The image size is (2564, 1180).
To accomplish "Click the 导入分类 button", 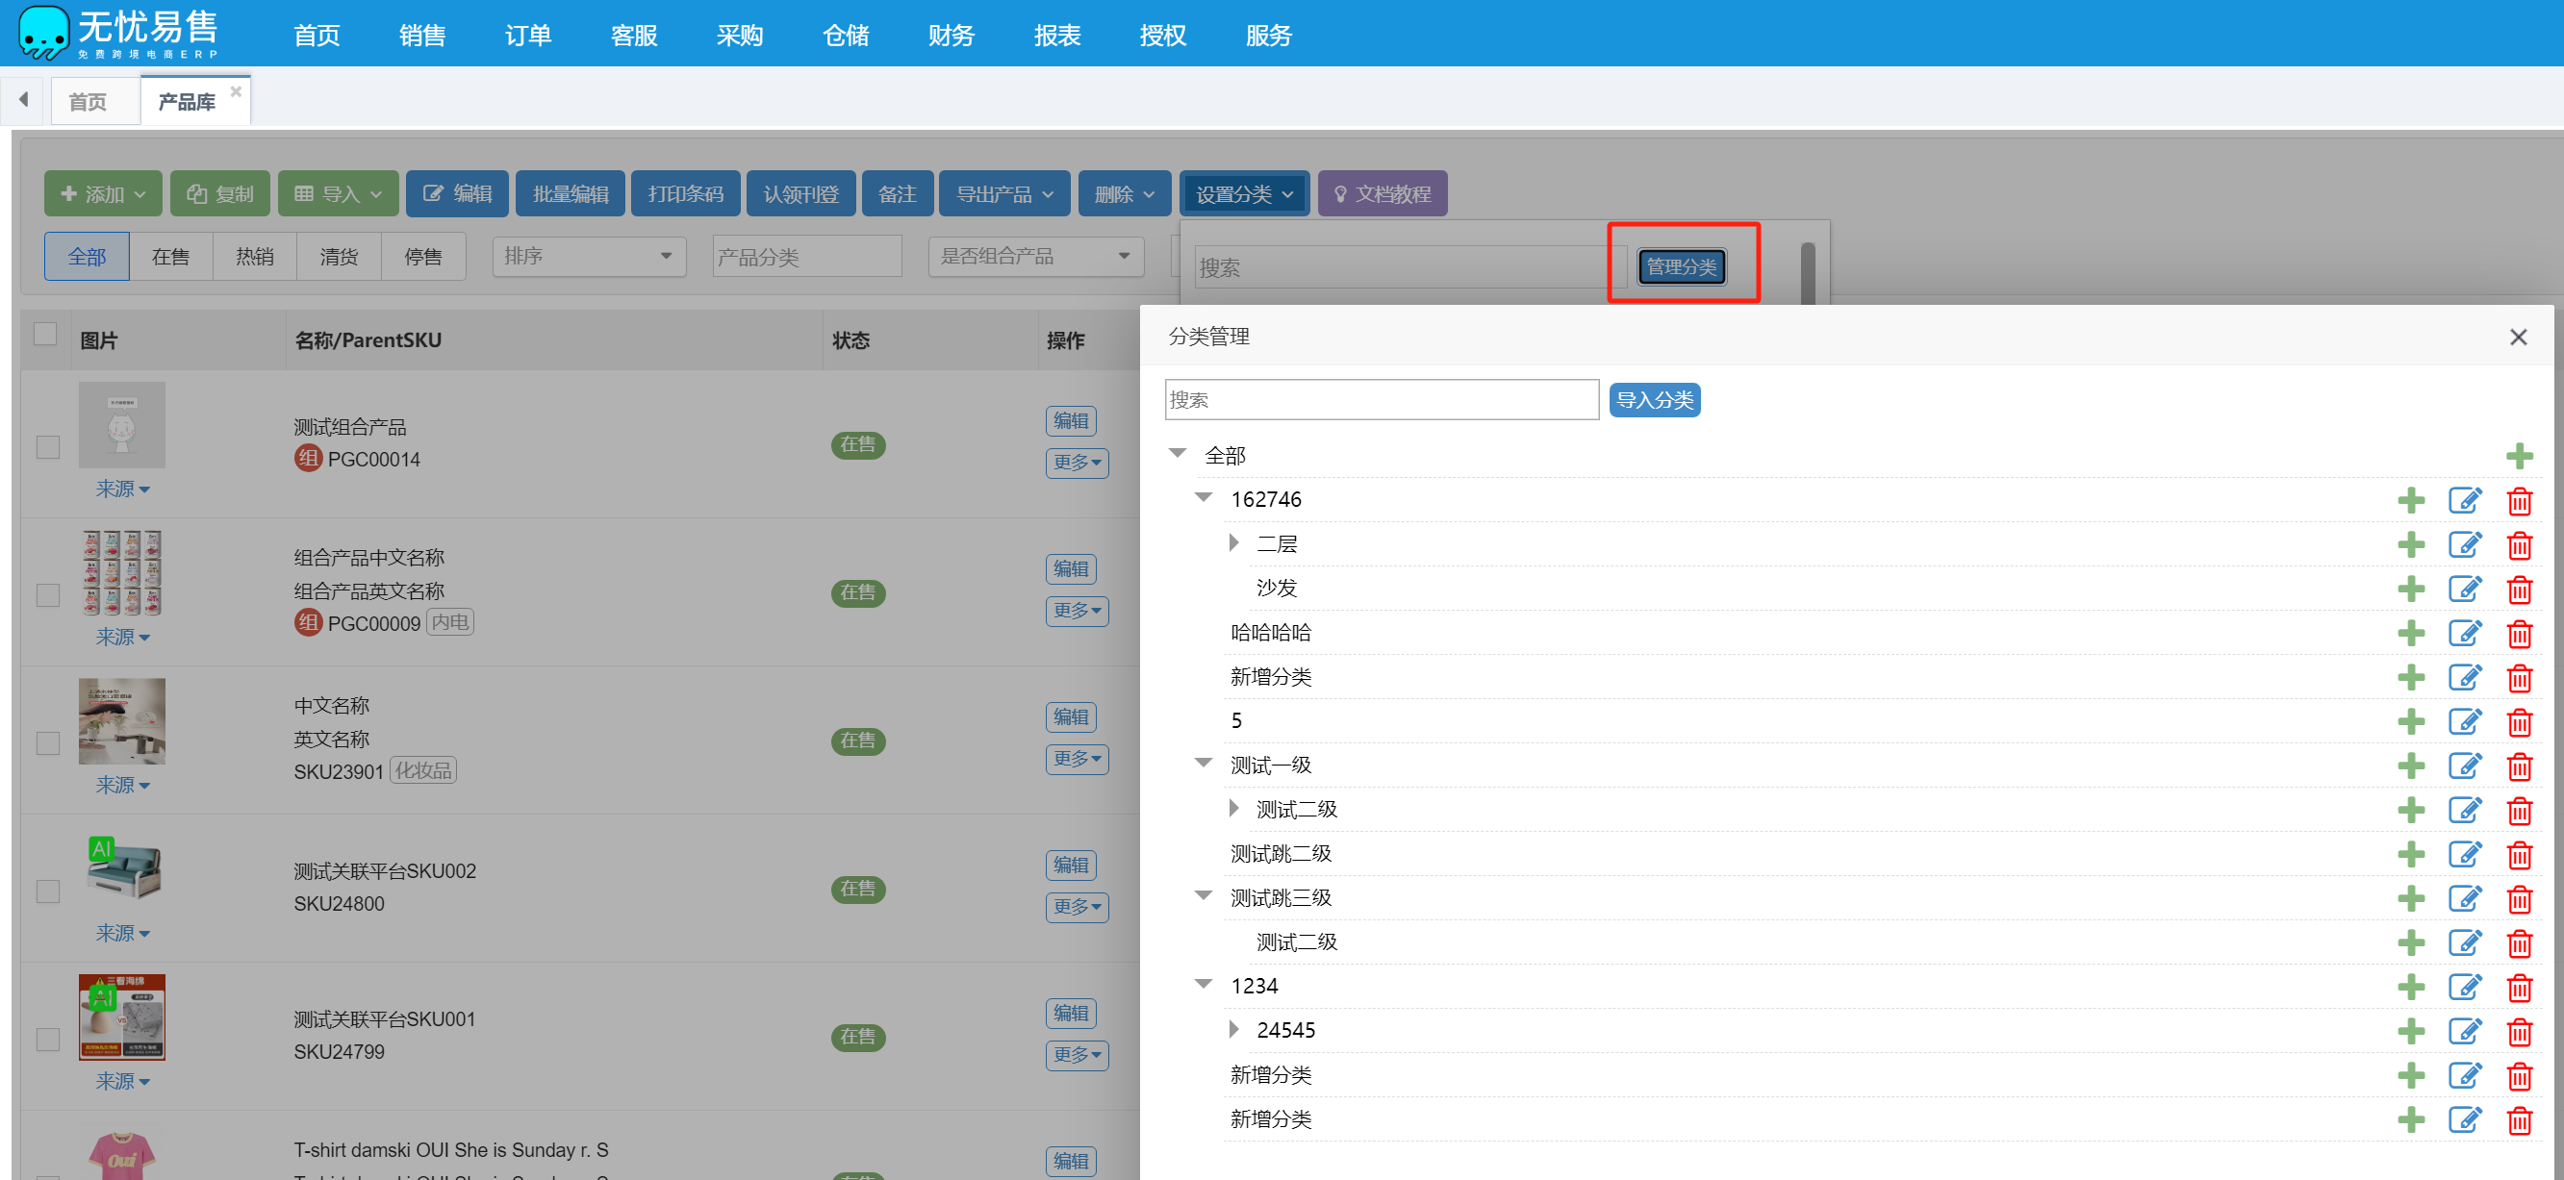I will 1654,400.
